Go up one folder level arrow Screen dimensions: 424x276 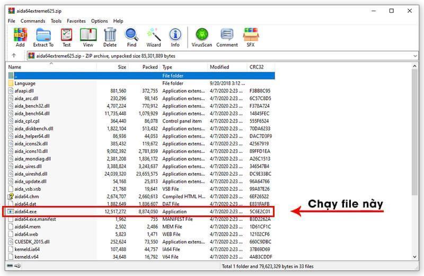(x=14, y=56)
